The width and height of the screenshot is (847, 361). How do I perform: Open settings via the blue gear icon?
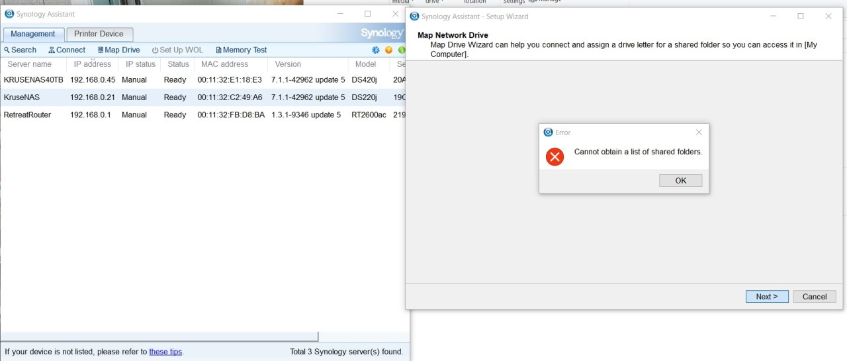[x=376, y=50]
